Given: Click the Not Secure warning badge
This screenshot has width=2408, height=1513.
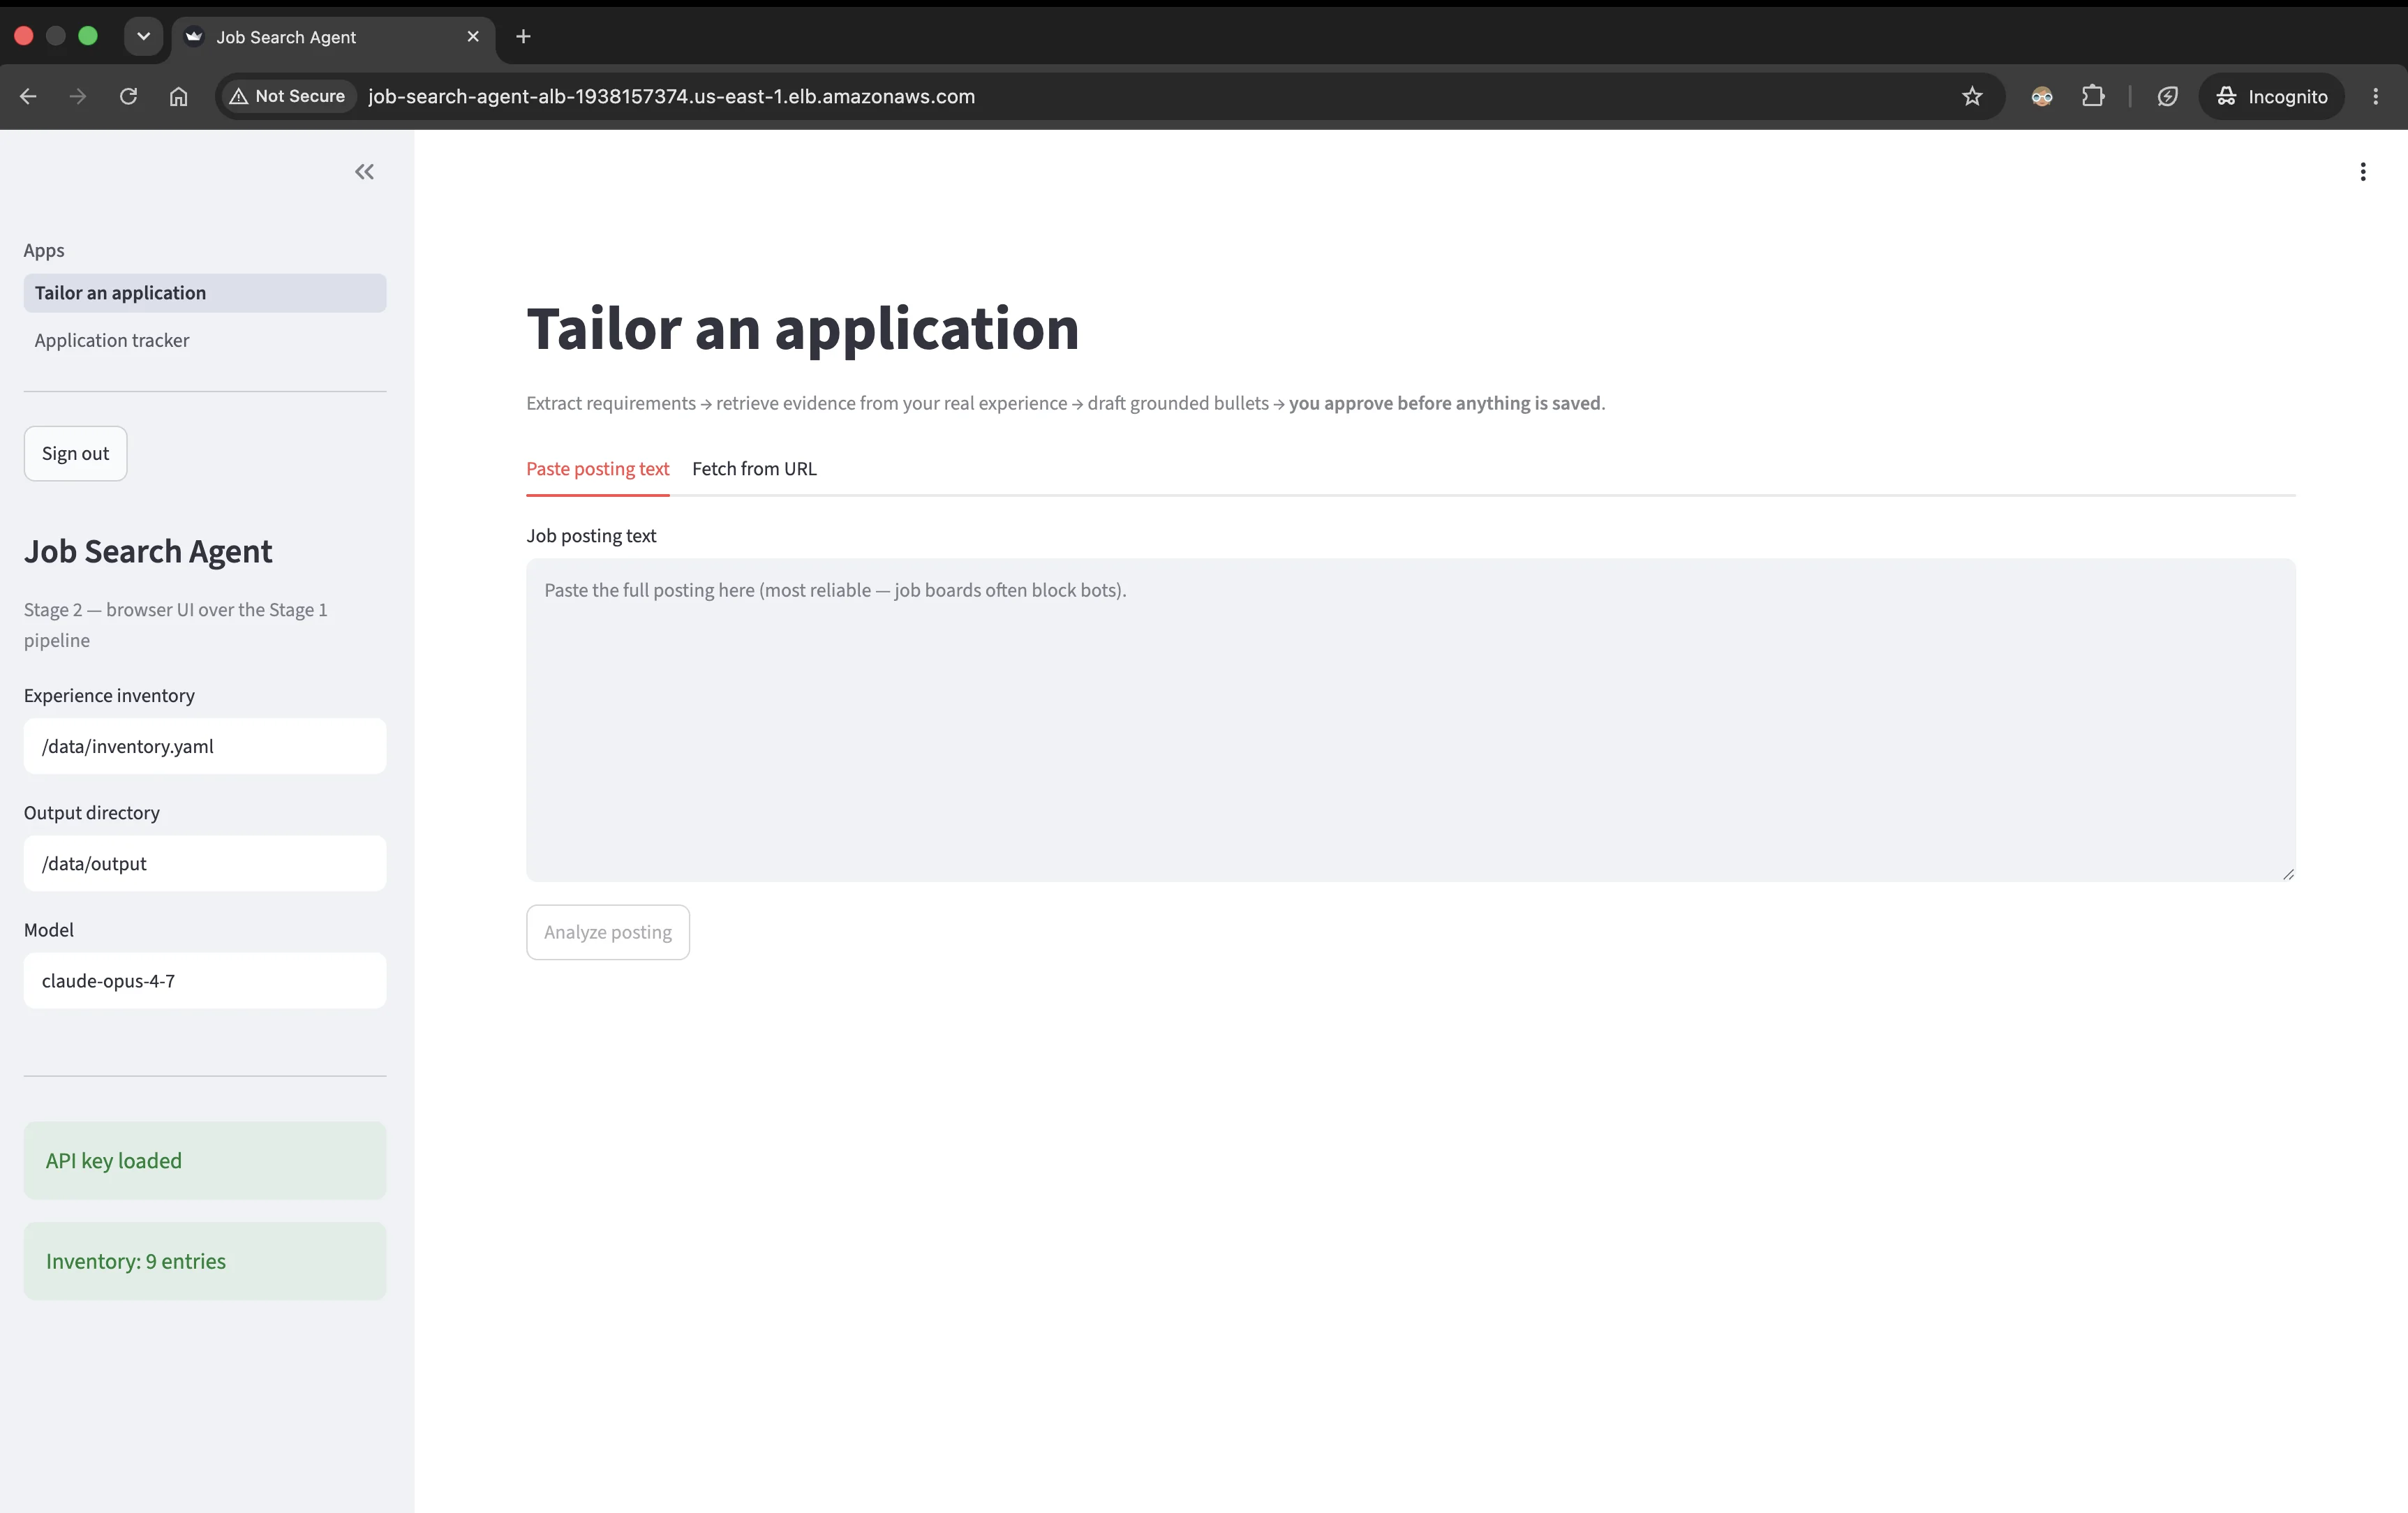Looking at the screenshot, I should pos(287,97).
